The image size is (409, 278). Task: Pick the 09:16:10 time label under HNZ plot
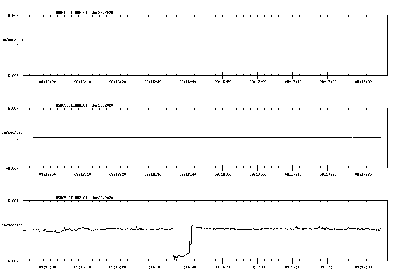(x=82, y=267)
